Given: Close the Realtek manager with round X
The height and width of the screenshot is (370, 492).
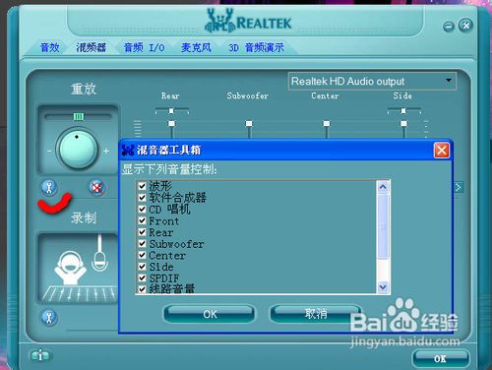Looking at the screenshot, I should [x=465, y=25].
